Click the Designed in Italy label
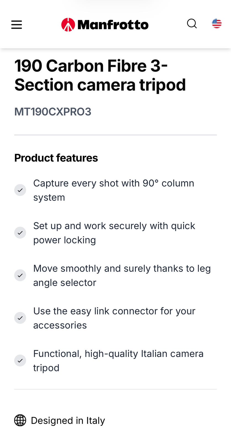The width and height of the screenshot is (231, 441). [x=68, y=421]
